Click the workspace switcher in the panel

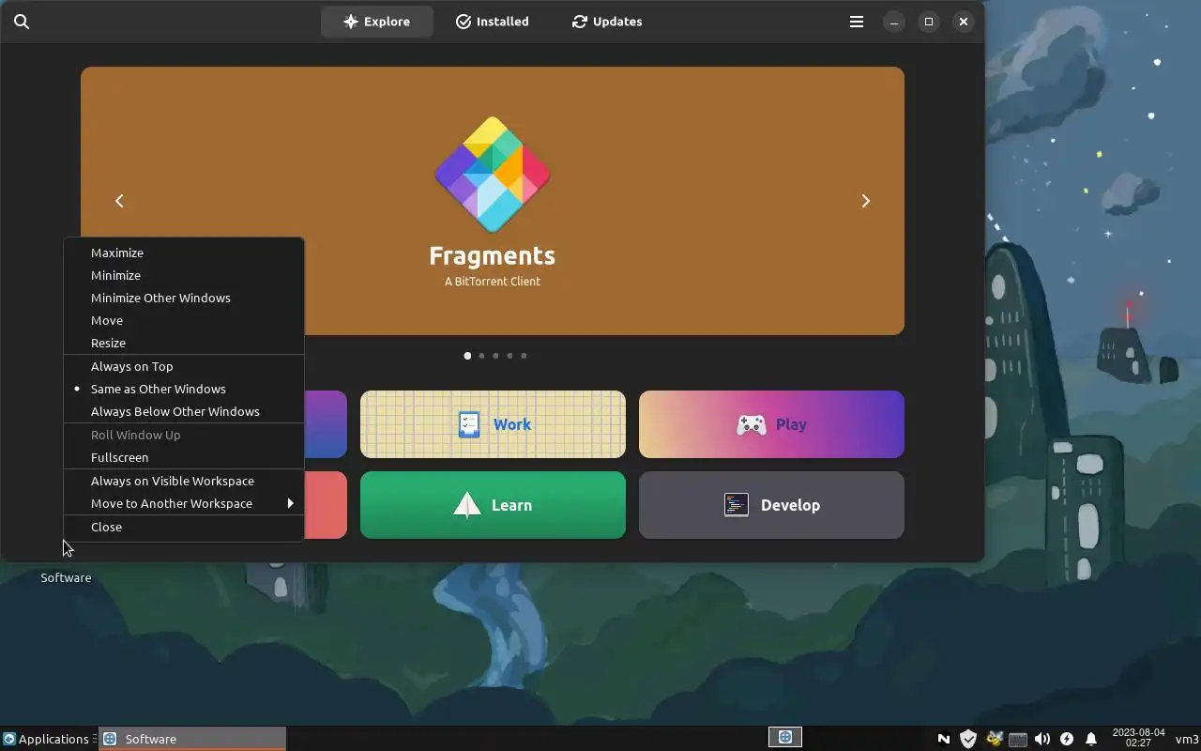click(x=785, y=738)
